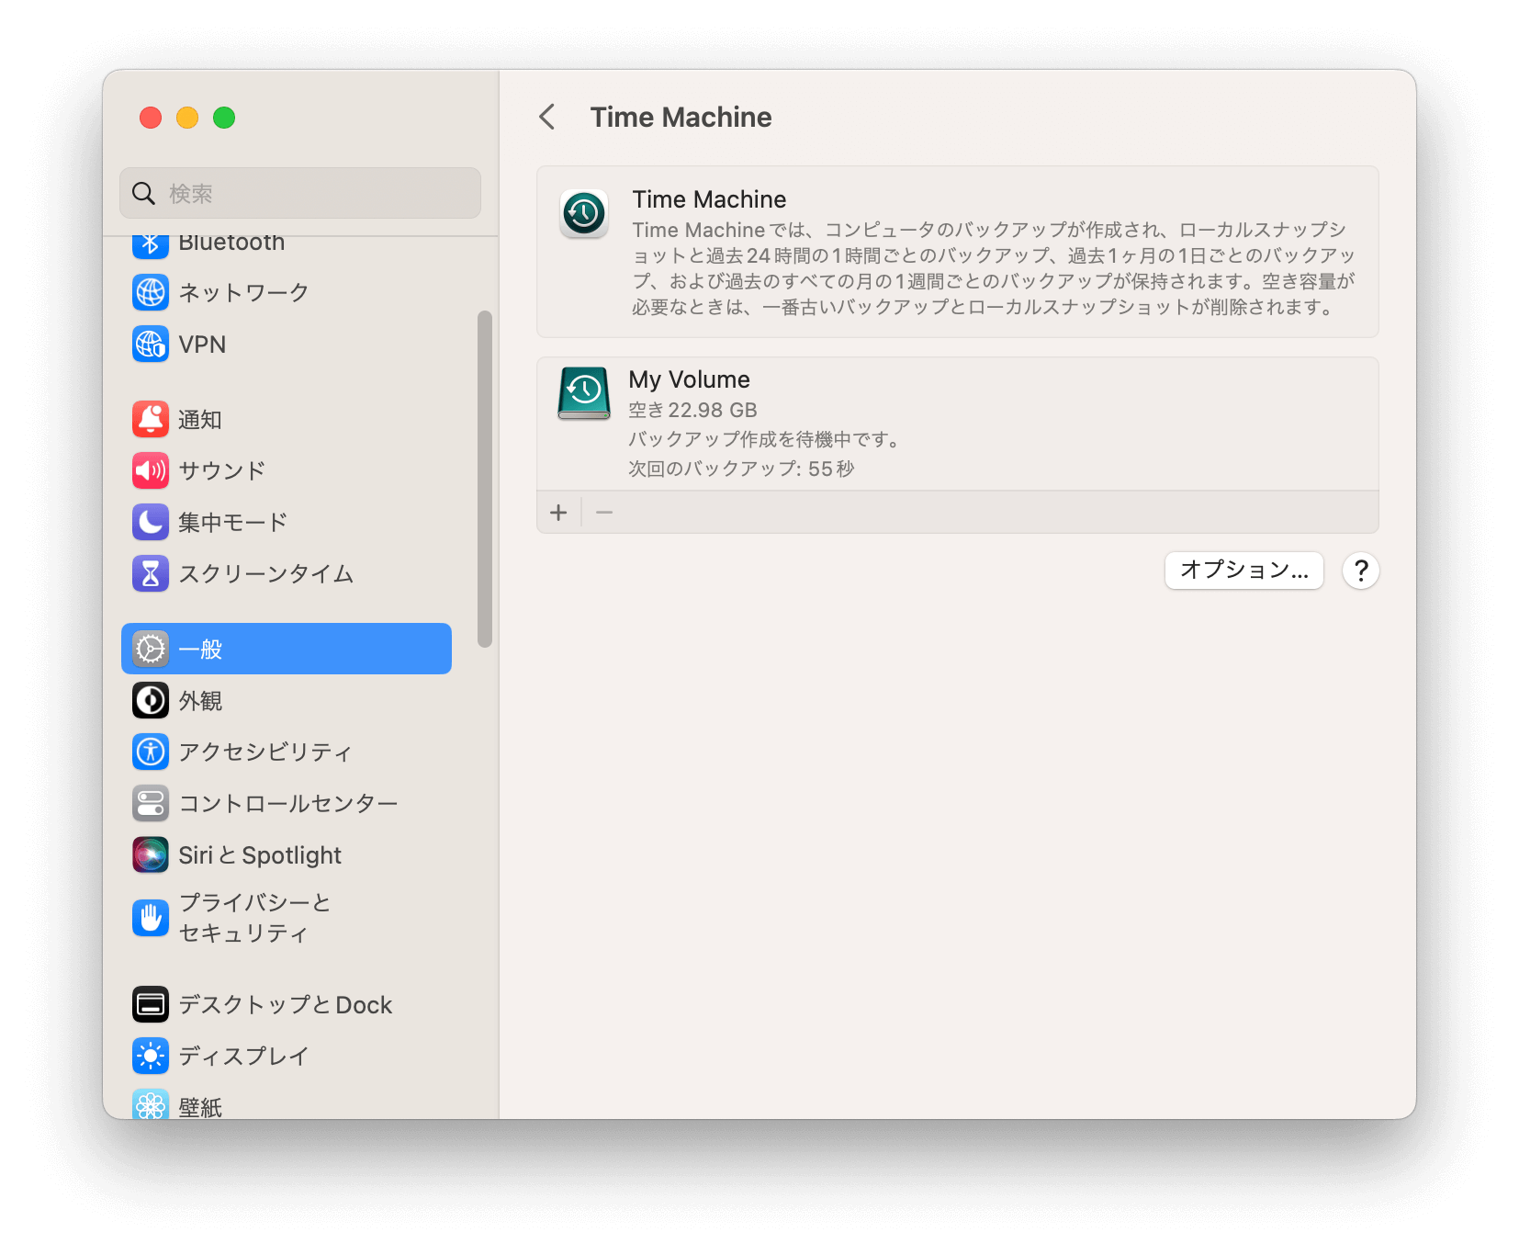Image resolution: width=1519 pixels, height=1255 pixels.
Task: Select 通知 in the sidebar
Action: 287,419
